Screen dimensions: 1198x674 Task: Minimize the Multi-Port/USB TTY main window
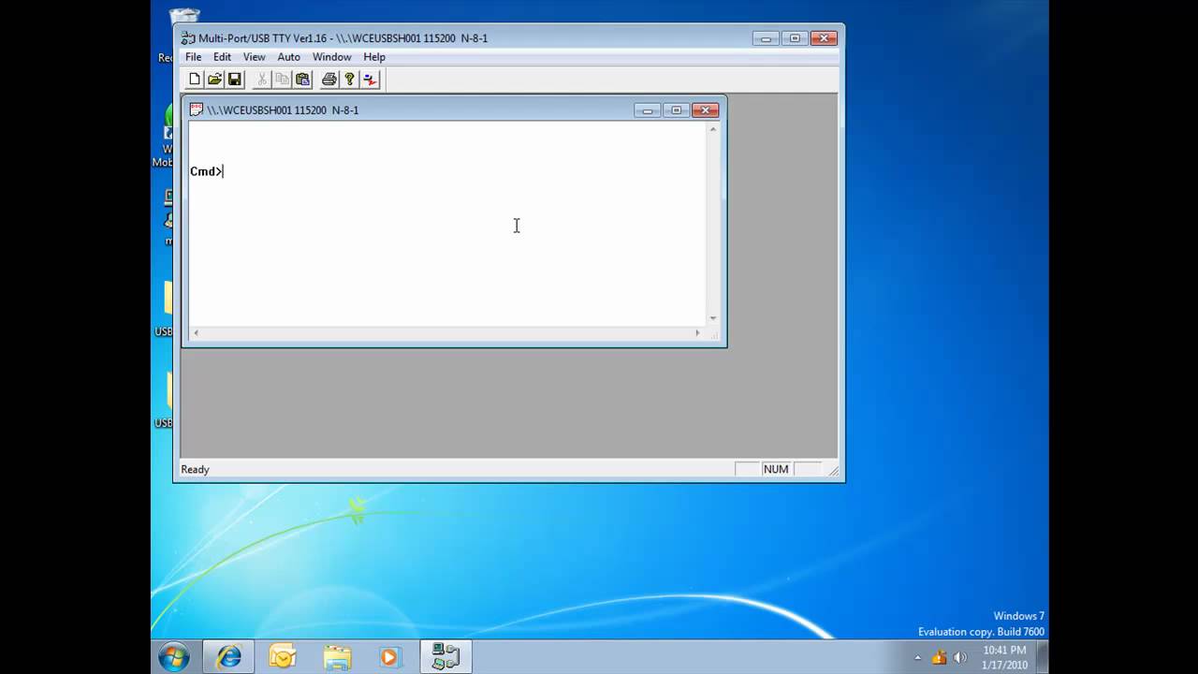(x=766, y=38)
